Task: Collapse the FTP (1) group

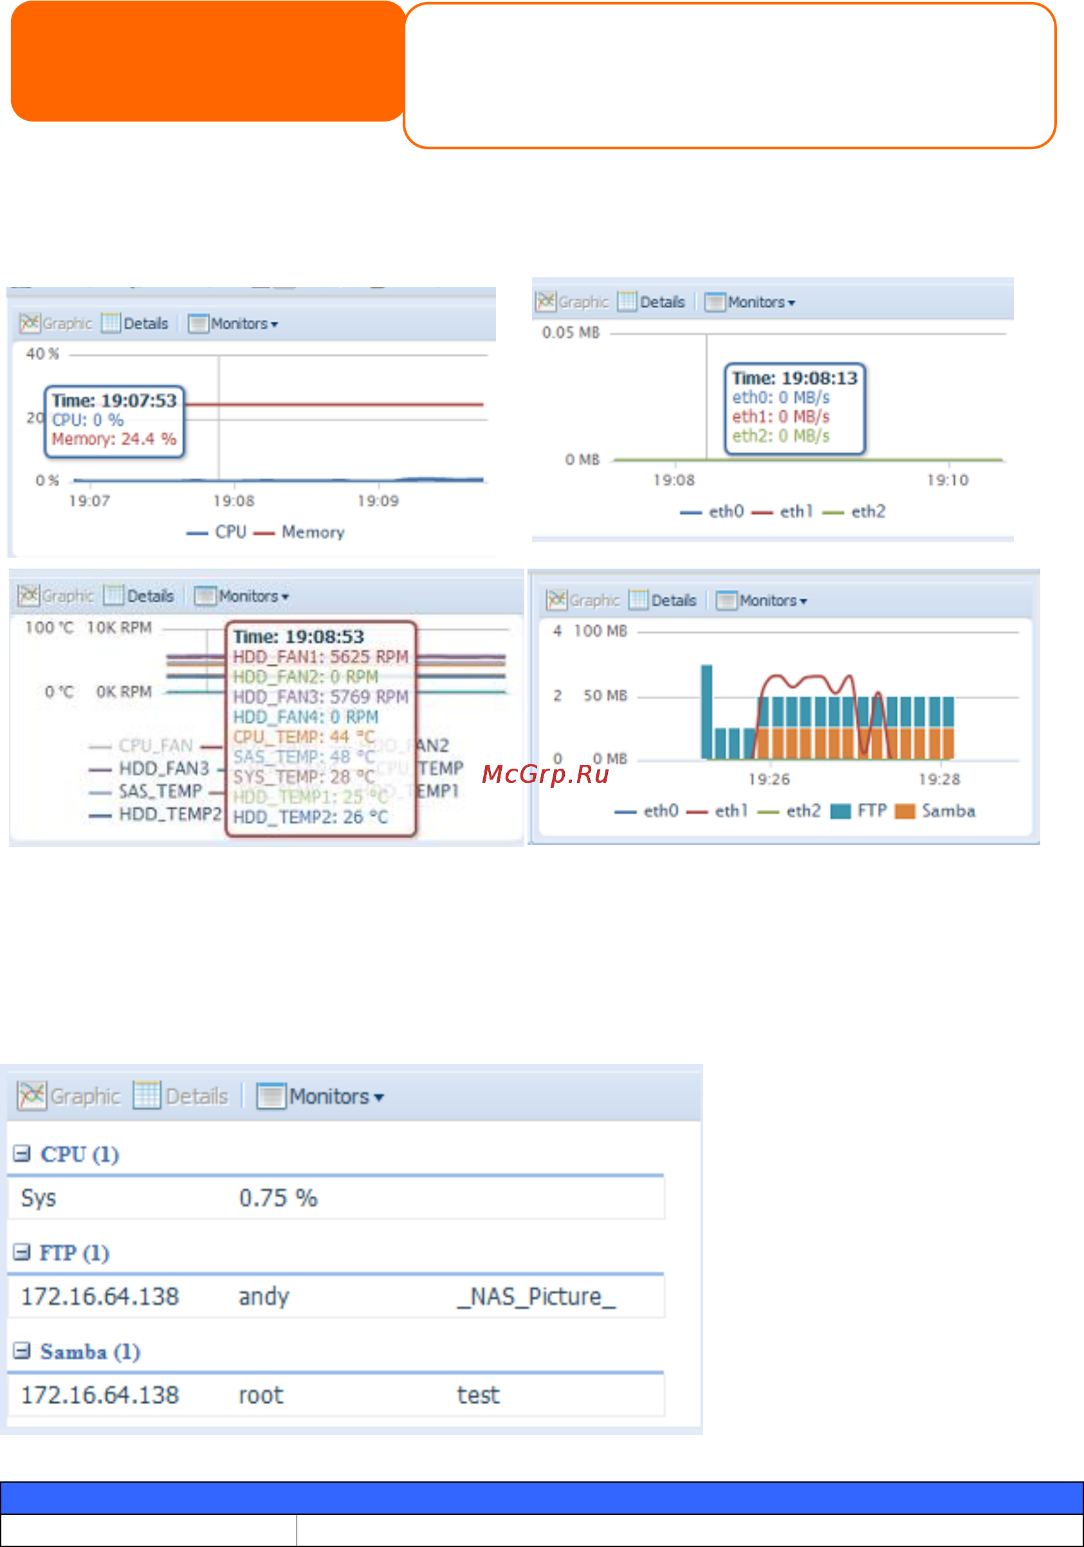Action: (23, 1252)
